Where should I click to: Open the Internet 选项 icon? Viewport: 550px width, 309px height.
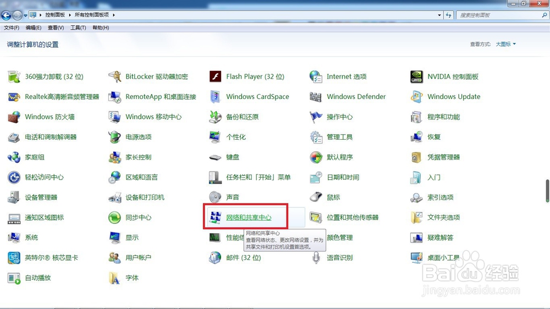(316, 76)
